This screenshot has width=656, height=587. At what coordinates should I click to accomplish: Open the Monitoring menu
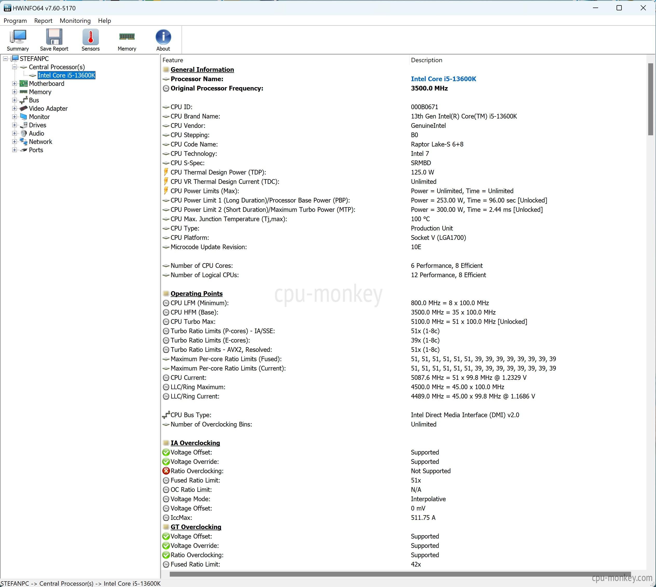75,21
